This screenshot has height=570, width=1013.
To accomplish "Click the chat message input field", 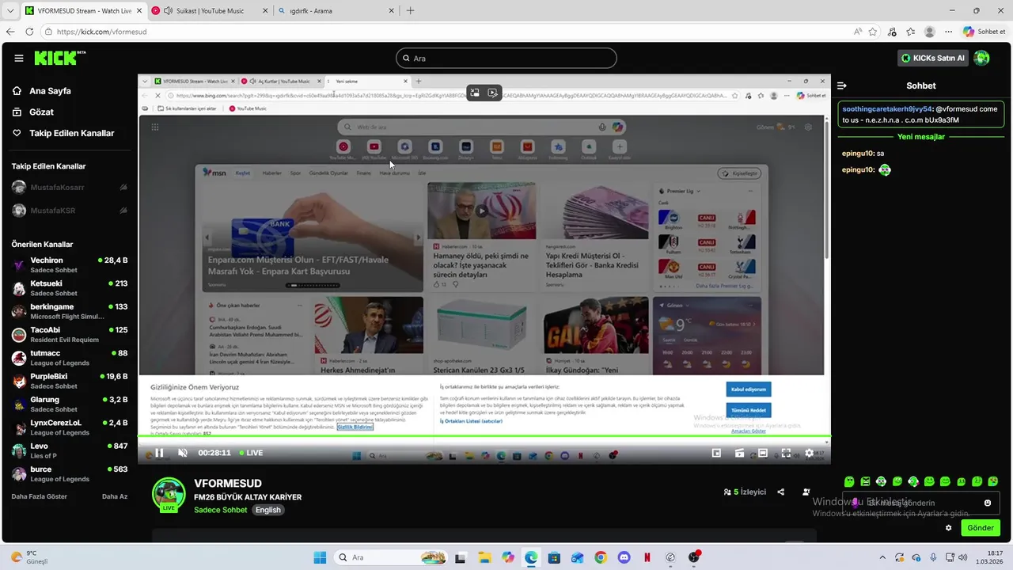I will [x=921, y=503].
